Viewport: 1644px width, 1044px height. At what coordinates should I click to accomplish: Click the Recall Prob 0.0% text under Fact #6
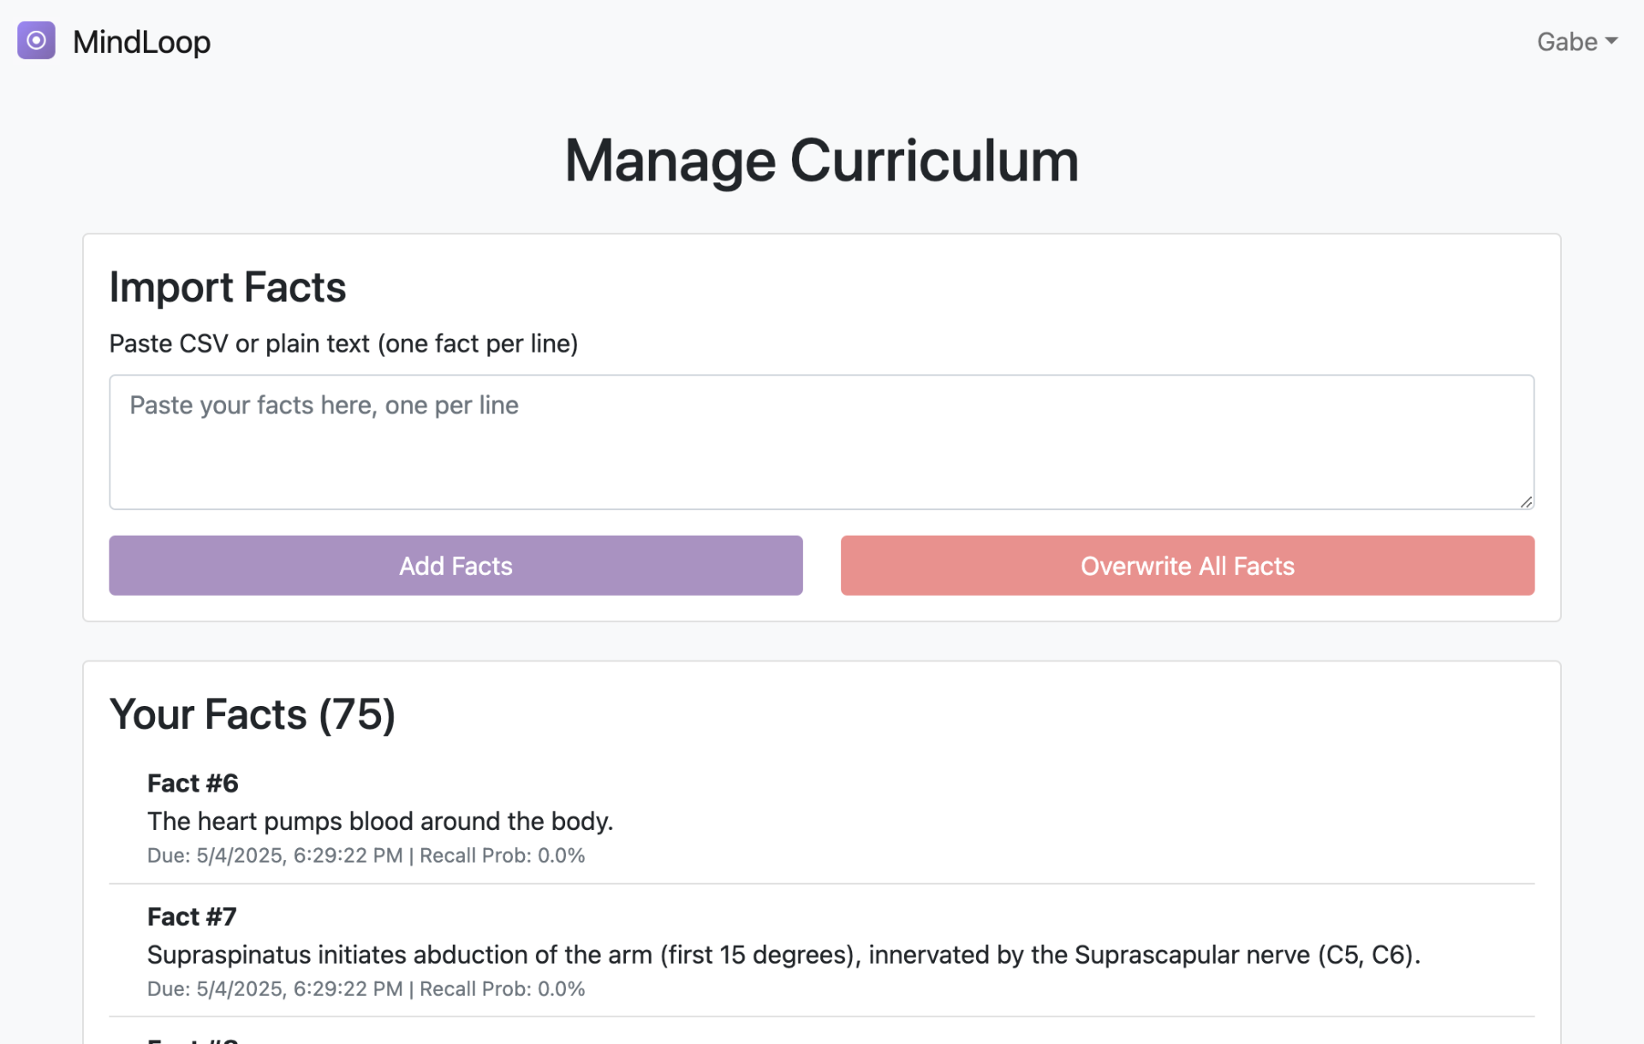pos(503,856)
